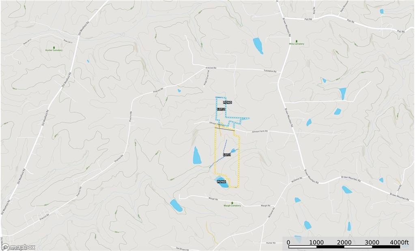Select the LOT 2 label

221,109
